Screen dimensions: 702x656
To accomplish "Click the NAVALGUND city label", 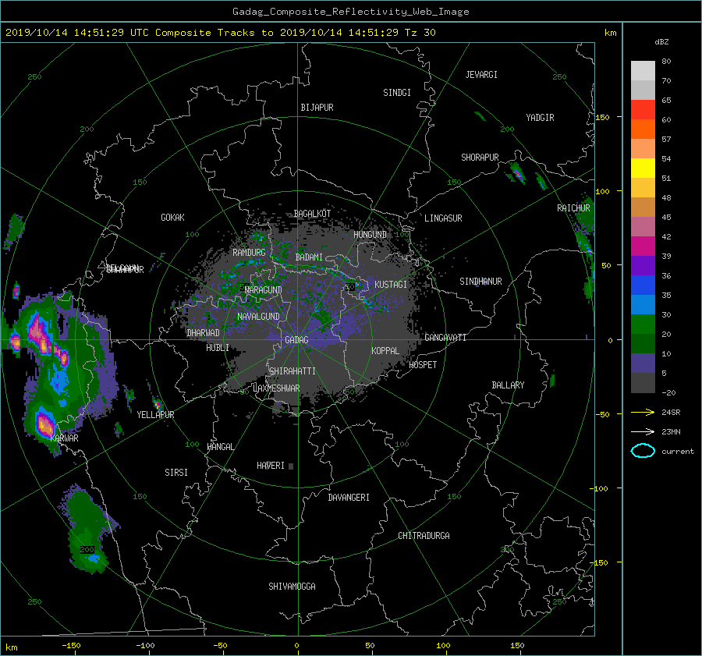I will coord(258,317).
